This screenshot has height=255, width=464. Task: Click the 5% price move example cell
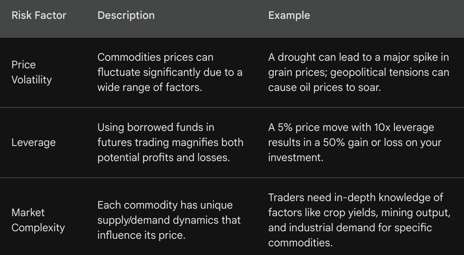coord(355,142)
